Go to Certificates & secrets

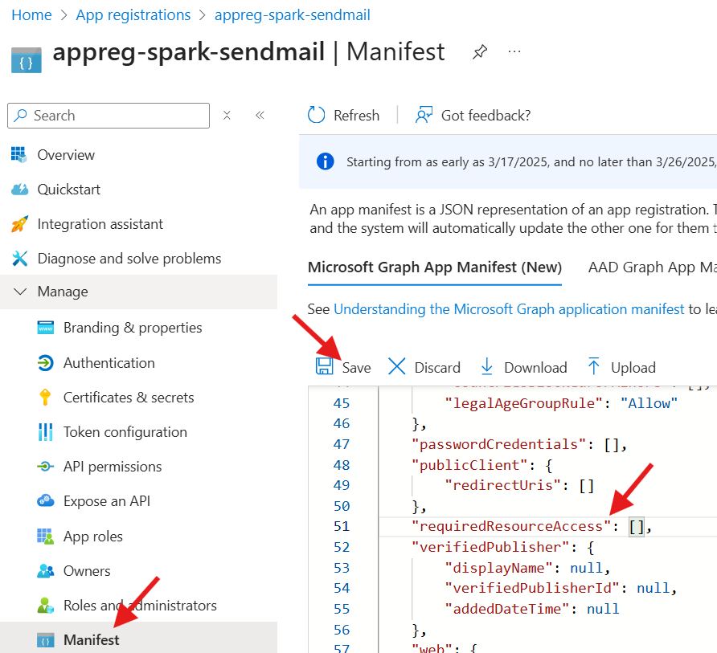point(129,398)
